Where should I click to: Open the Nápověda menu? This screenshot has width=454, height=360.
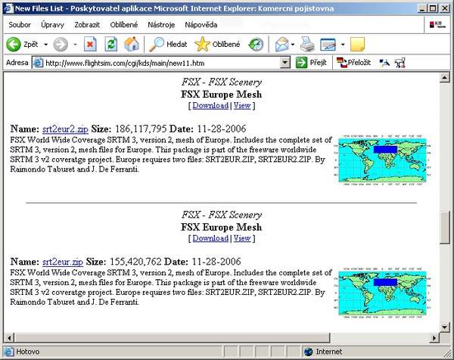tap(201, 25)
